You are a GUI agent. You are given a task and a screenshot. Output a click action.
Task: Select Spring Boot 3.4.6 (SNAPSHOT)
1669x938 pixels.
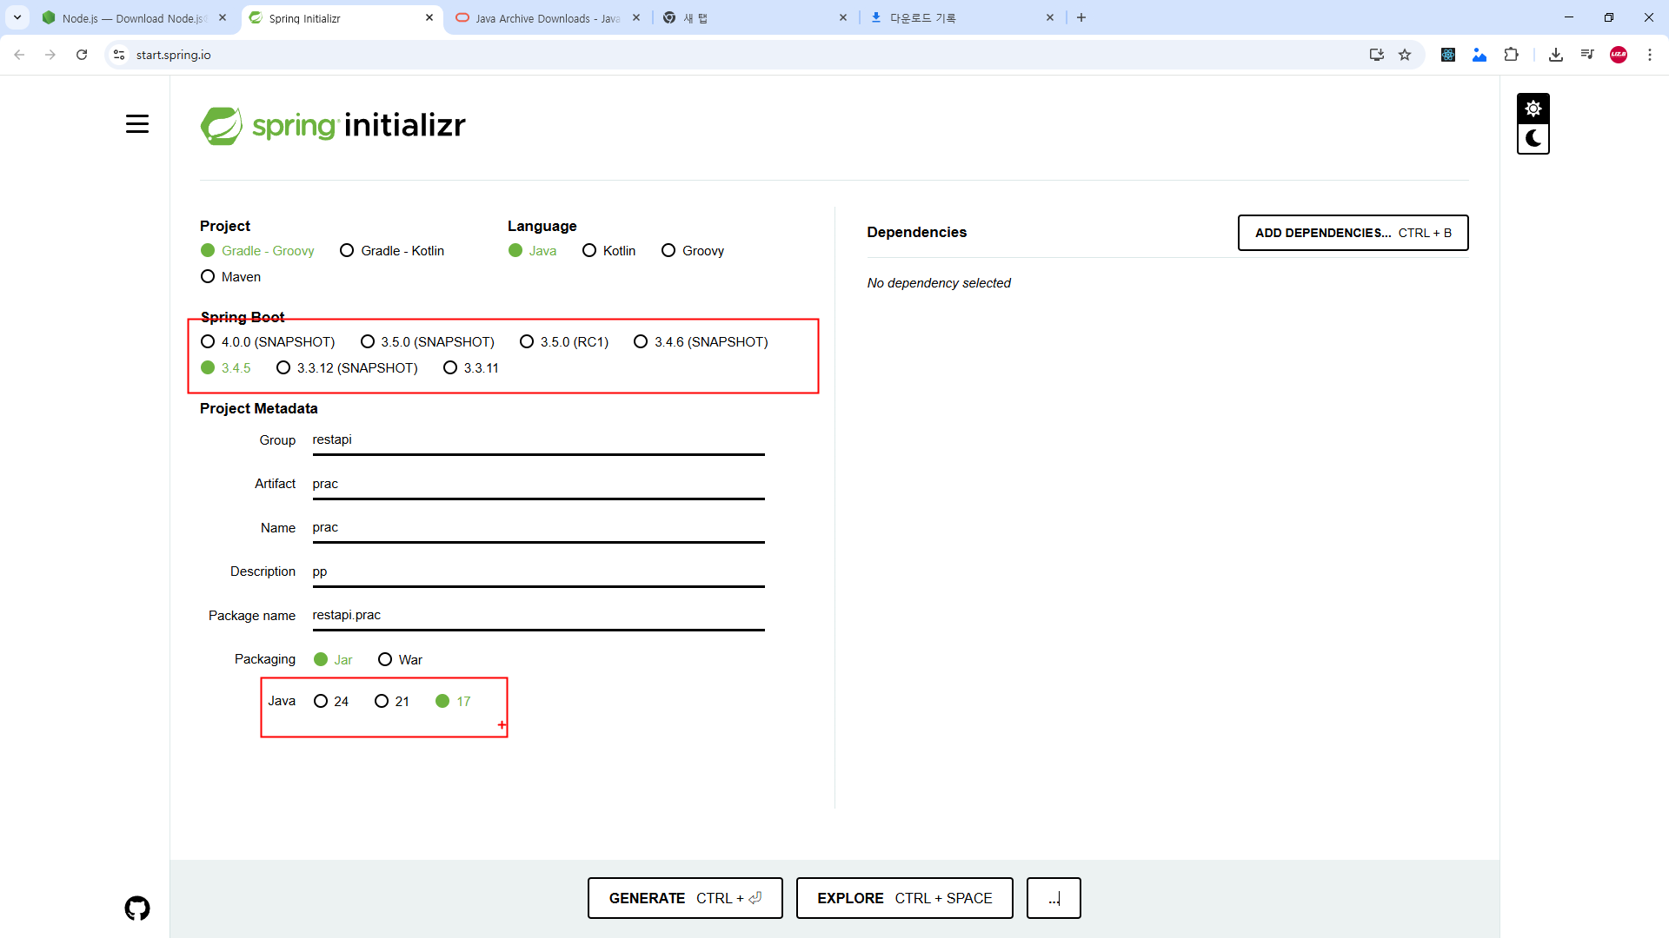coord(701,342)
